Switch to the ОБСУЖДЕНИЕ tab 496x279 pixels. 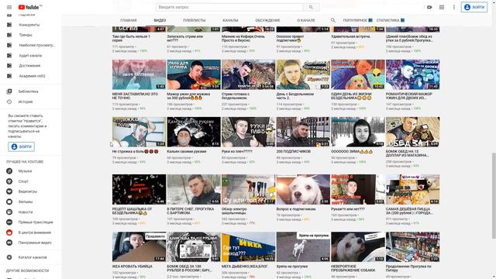267,20
